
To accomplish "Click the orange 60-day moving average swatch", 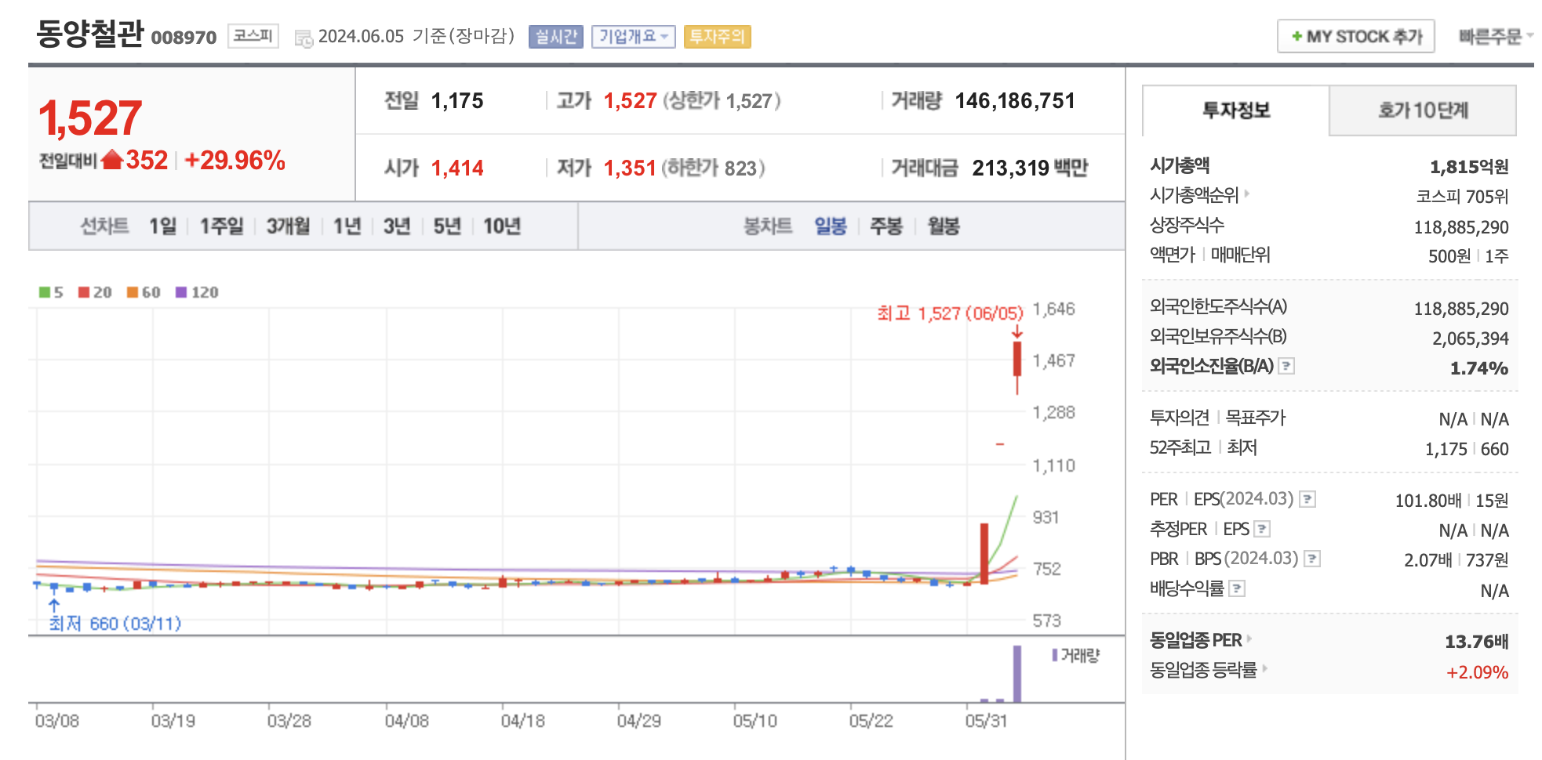I will tap(133, 292).
